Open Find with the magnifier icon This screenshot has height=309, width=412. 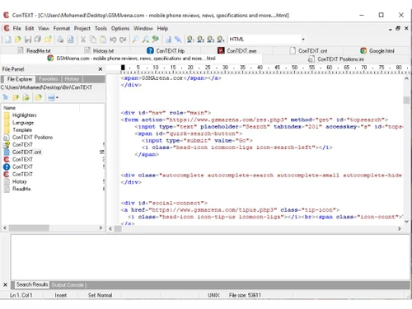(135, 40)
